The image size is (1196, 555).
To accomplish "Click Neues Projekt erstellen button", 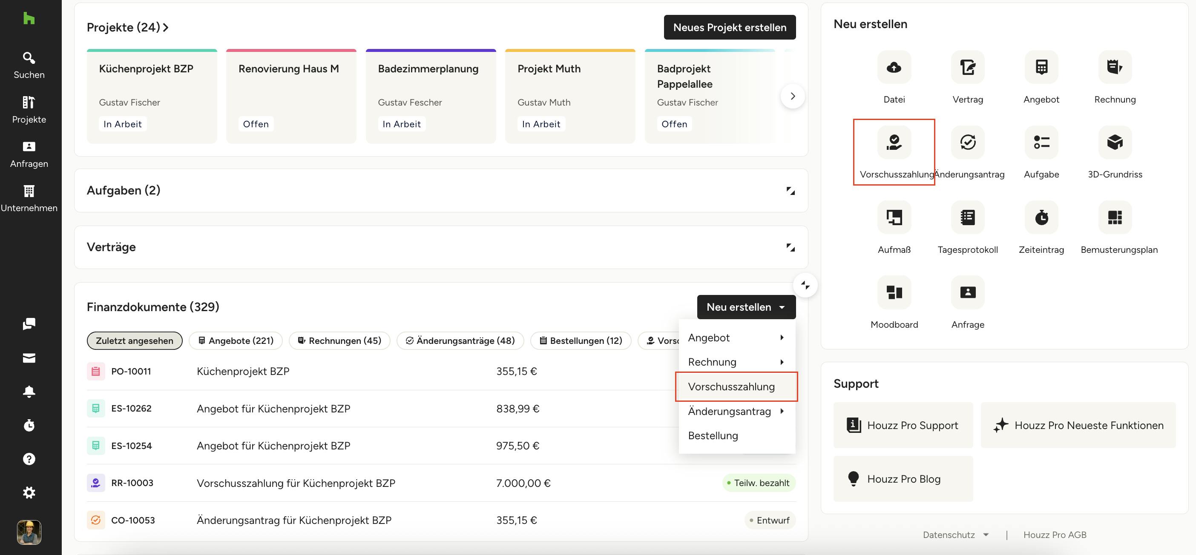I will 729,27.
